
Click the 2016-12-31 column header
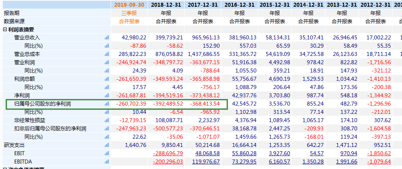(240, 5)
